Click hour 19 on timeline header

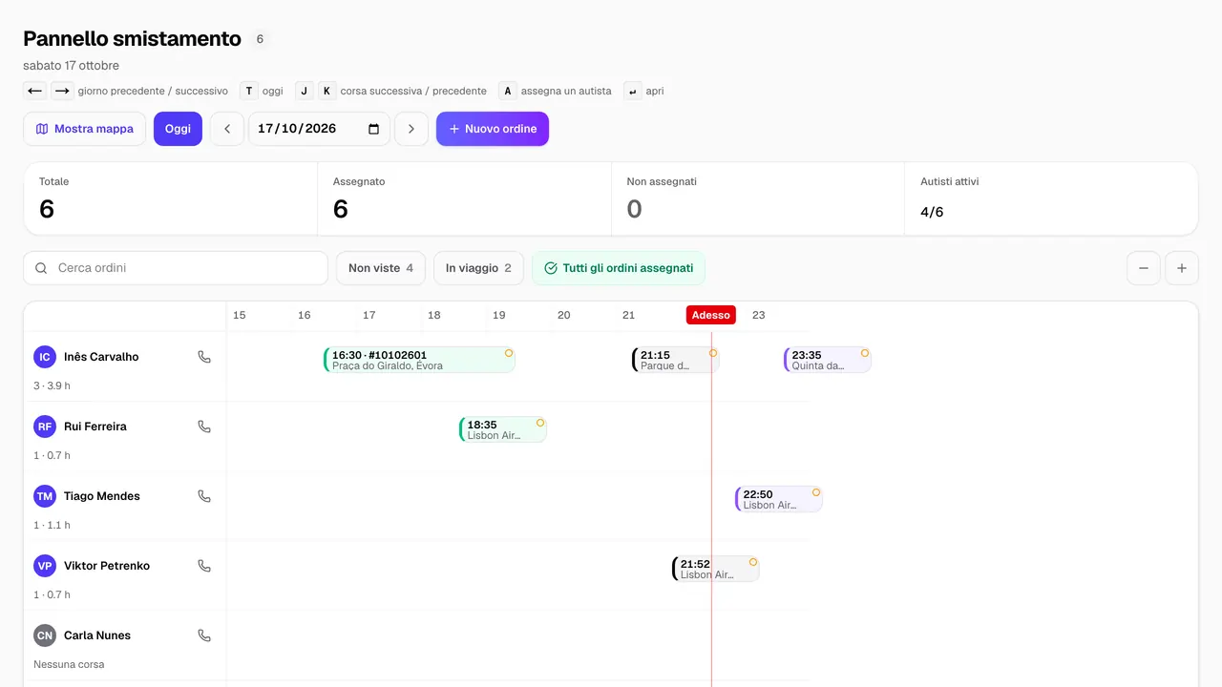click(499, 315)
